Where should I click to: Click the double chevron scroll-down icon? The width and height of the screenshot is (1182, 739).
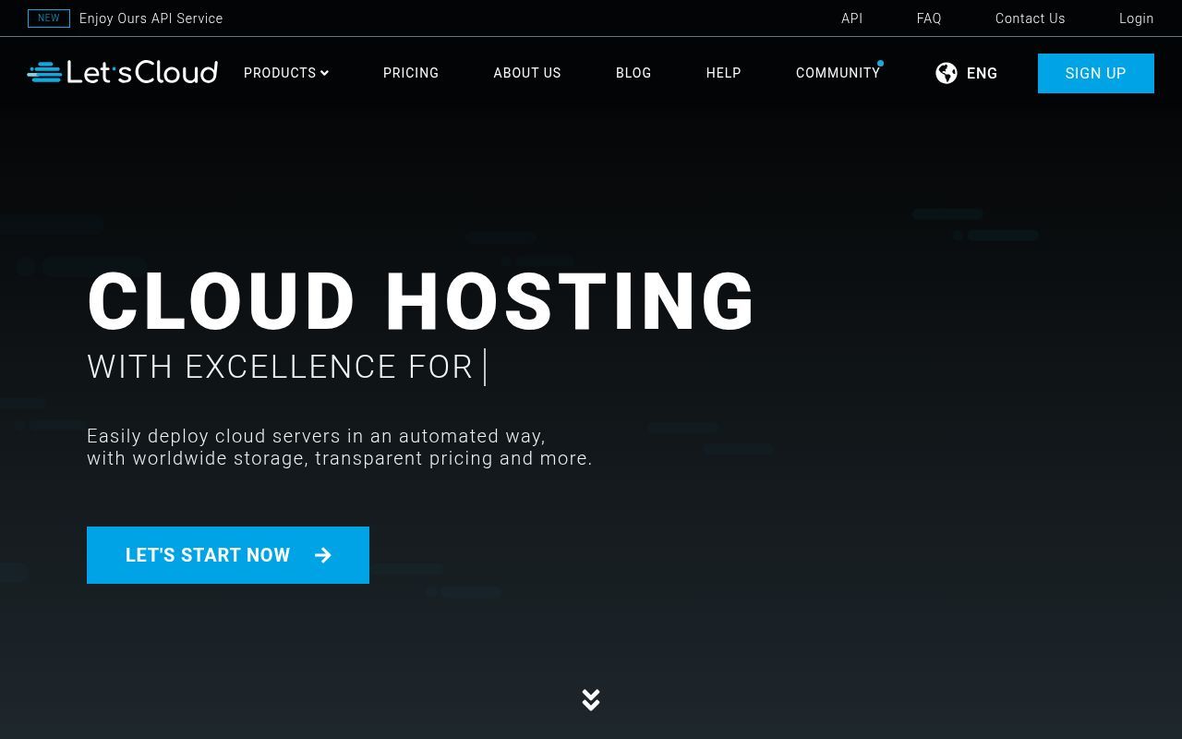coord(591,699)
